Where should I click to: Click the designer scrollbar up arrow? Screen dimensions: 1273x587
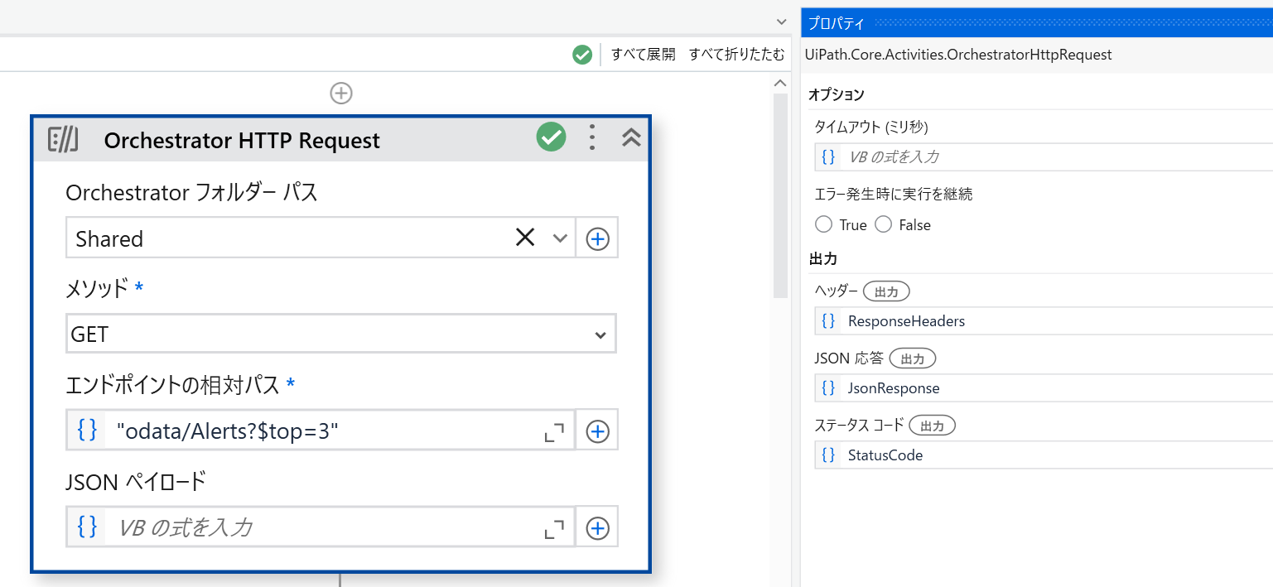pos(780,83)
